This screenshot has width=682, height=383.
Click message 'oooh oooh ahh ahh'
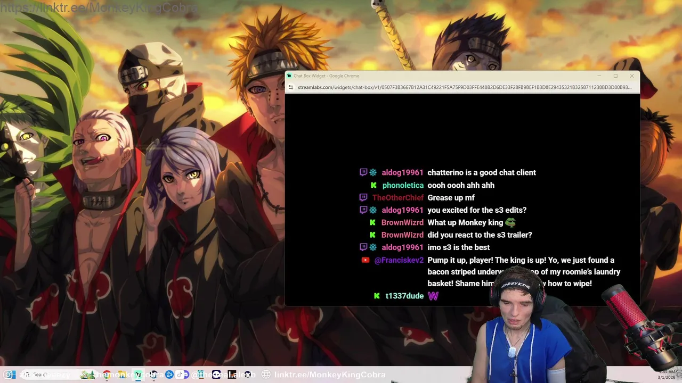(x=461, y=185)
